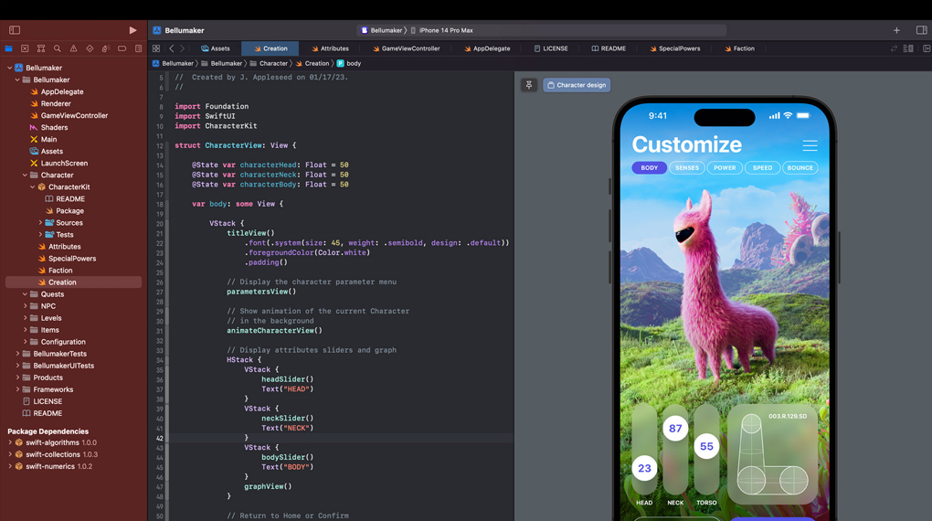Switch to the Attributes tab

tap(330, 48)
